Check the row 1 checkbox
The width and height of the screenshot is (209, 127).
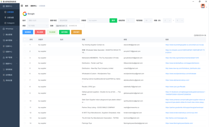pos(25,45)
